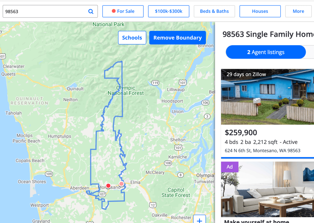
Task: Click the purple Ad badge
Action: (x=230, y=167)
